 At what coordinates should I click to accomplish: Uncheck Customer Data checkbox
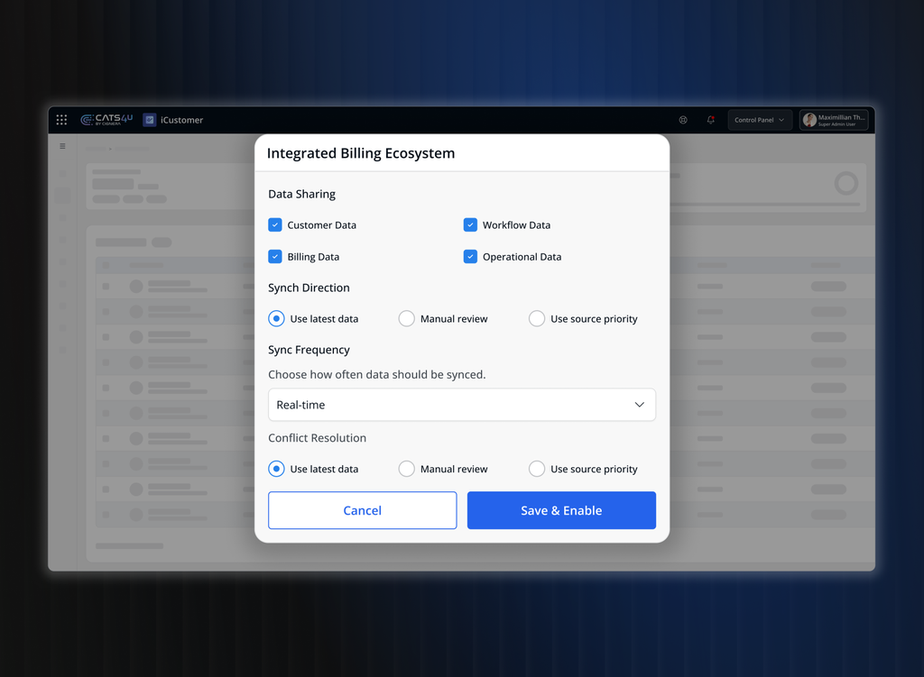[275, 224]
